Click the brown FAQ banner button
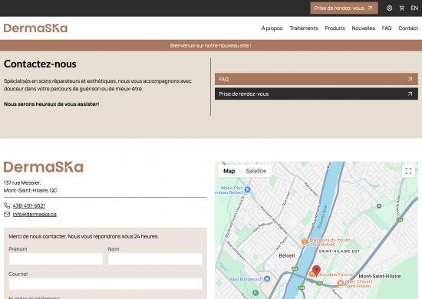 316,79
